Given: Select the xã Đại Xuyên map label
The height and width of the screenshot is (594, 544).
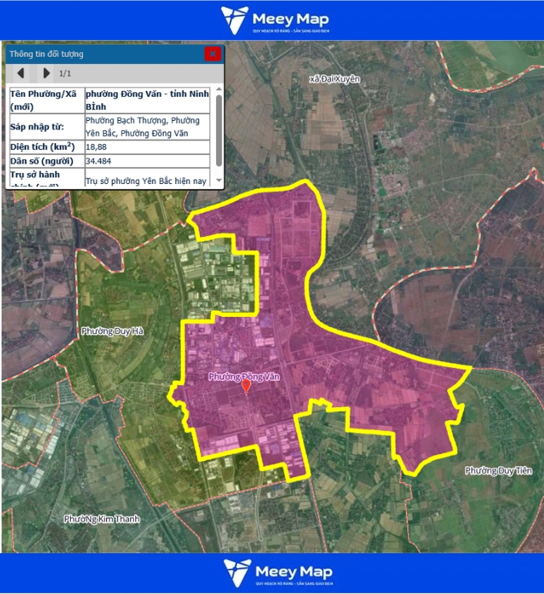Looking at the screenshot, I should pyautogui.click(x=334, y=79).
